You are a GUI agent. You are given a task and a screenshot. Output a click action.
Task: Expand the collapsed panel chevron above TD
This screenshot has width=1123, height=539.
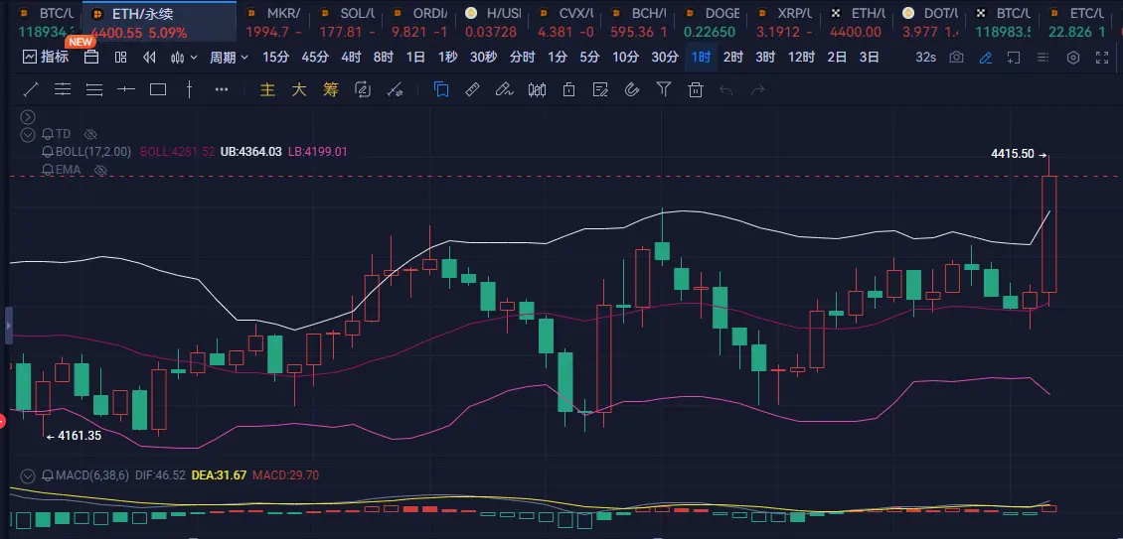tap(27, 117)
